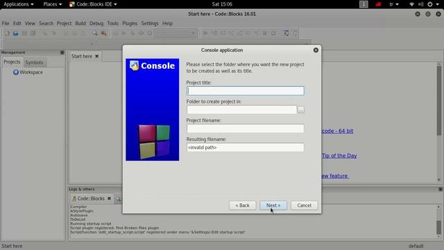Click the Redo toolbar icon

pyautogui.click(x=54, y=33)
